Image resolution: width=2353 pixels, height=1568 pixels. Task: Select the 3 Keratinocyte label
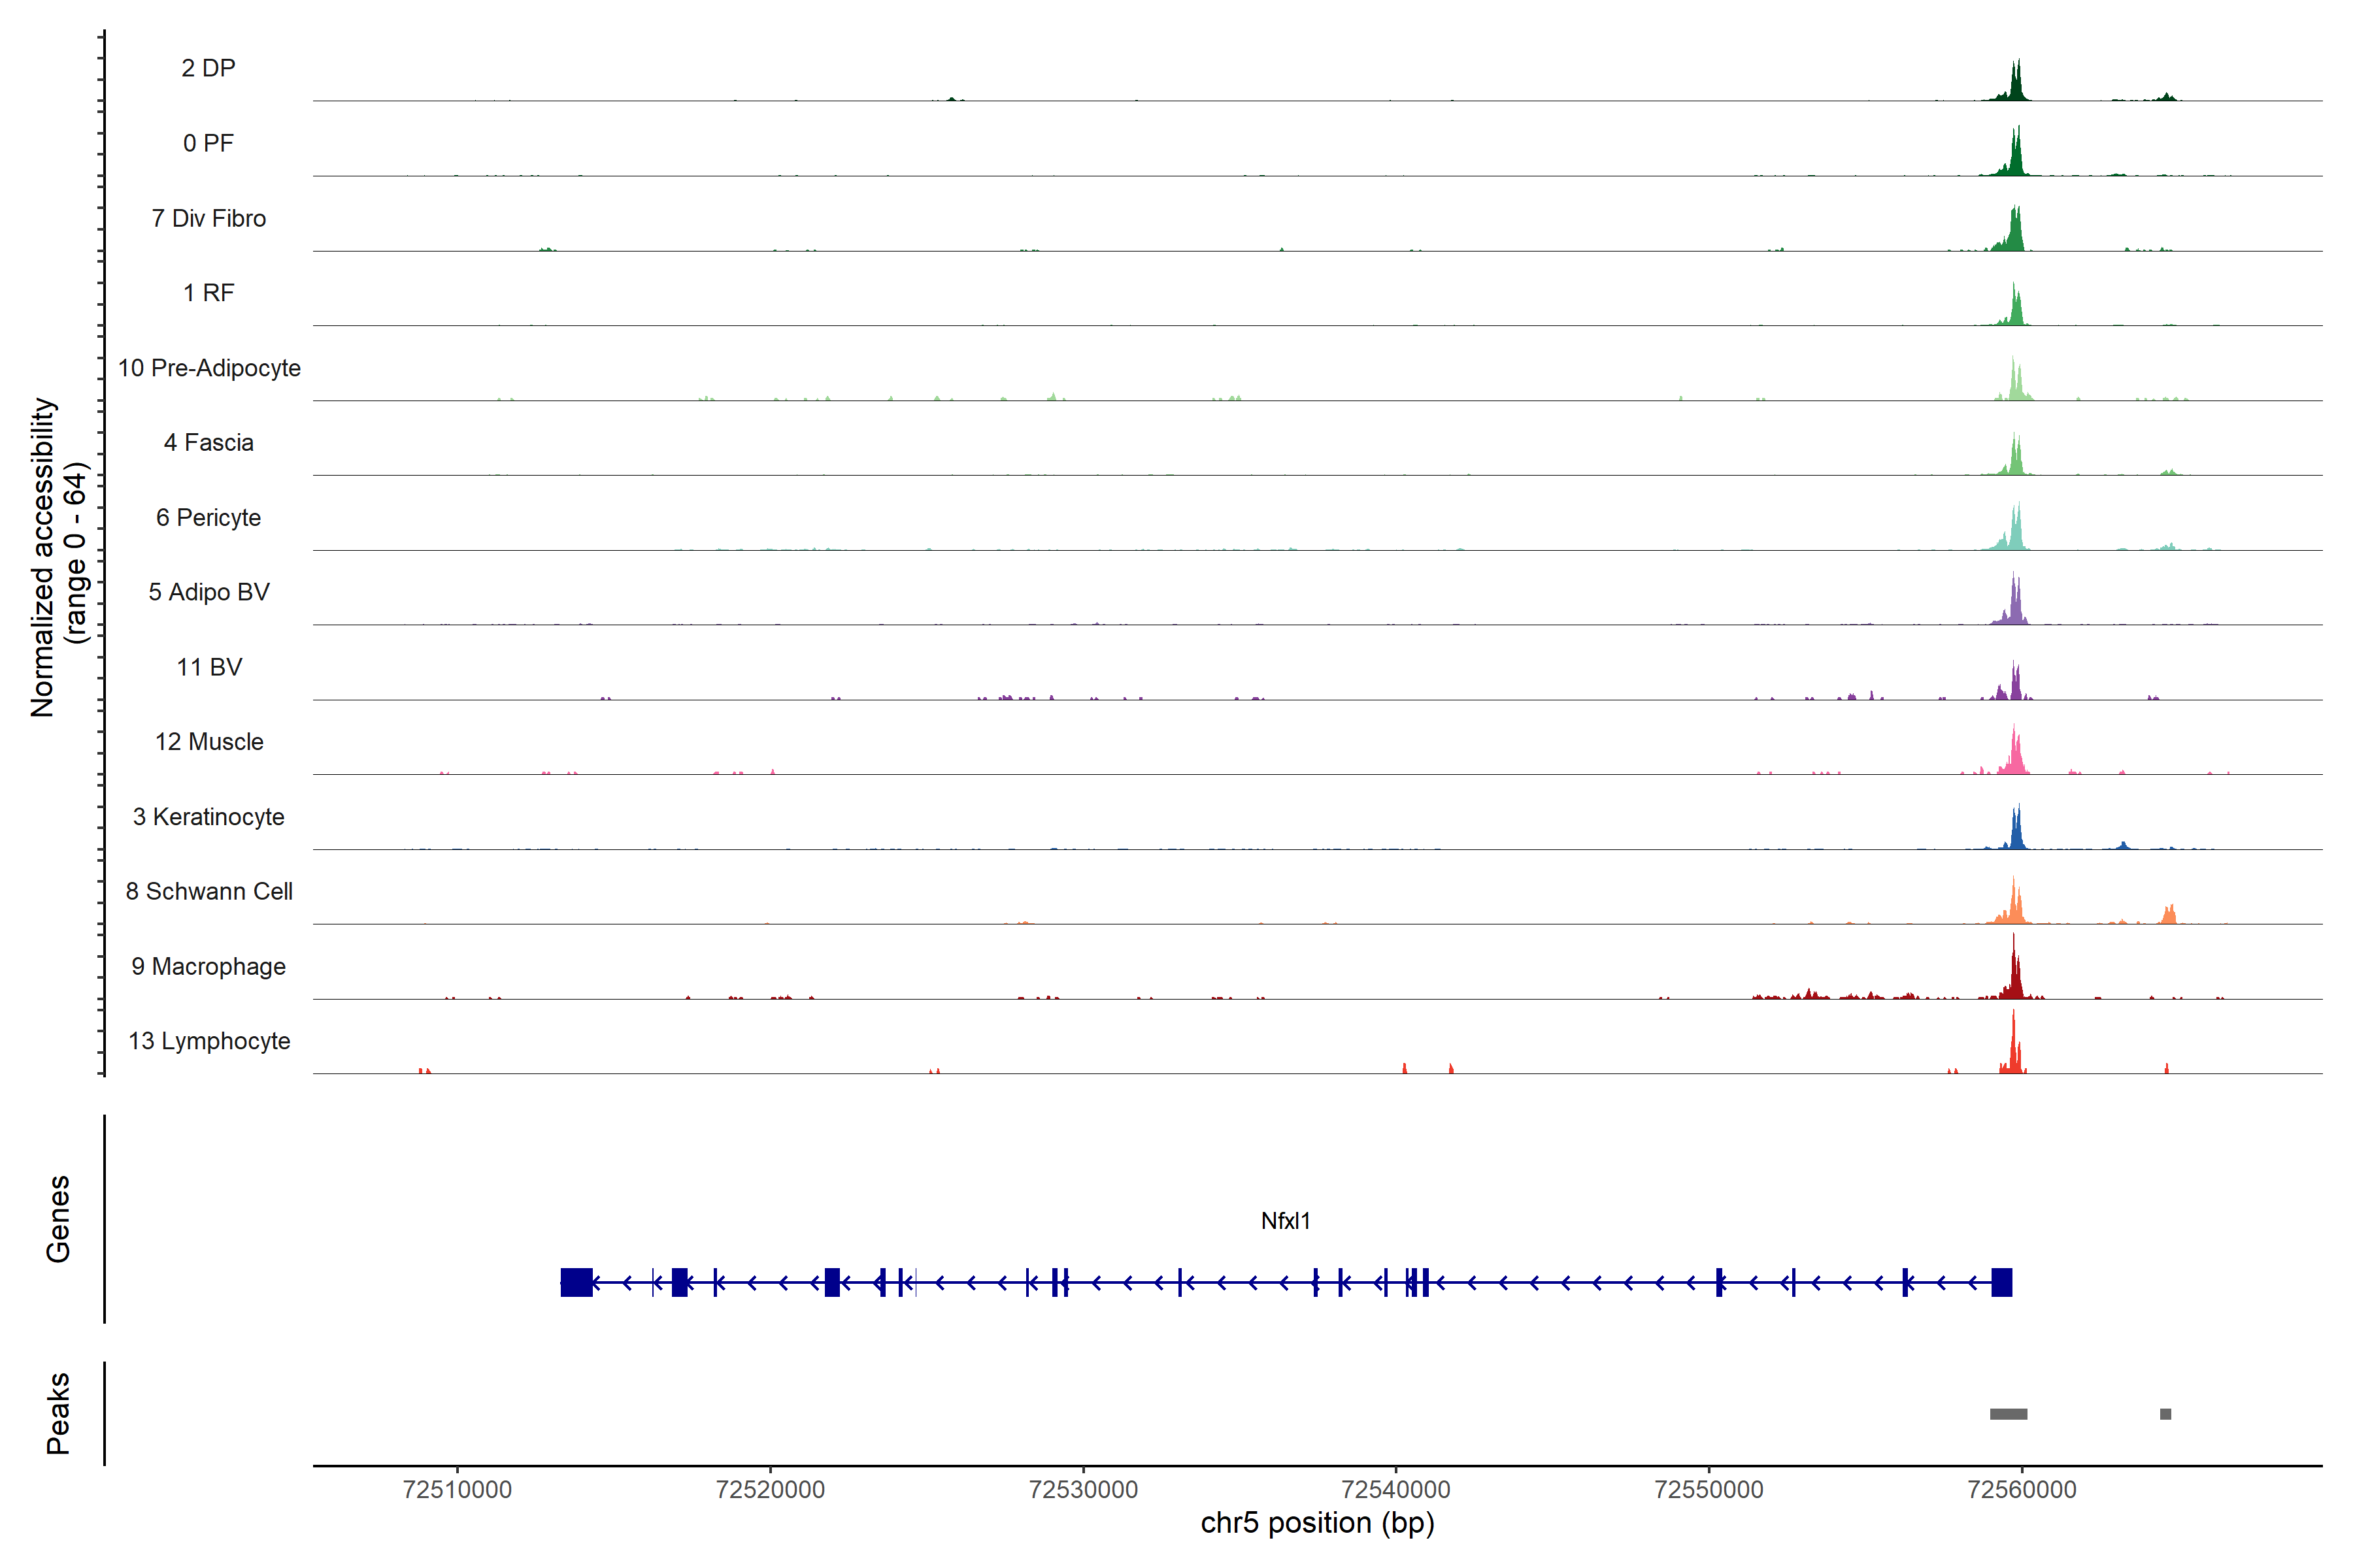click(x=208, y=817)
